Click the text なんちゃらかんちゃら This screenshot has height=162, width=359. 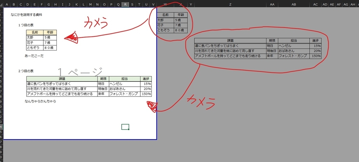[40, 101]
